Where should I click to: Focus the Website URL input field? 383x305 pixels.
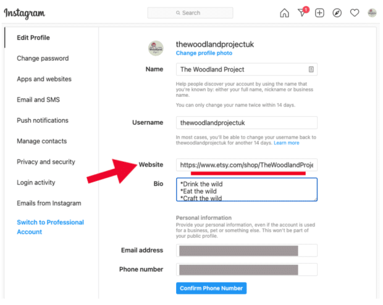tap(246, 165)
